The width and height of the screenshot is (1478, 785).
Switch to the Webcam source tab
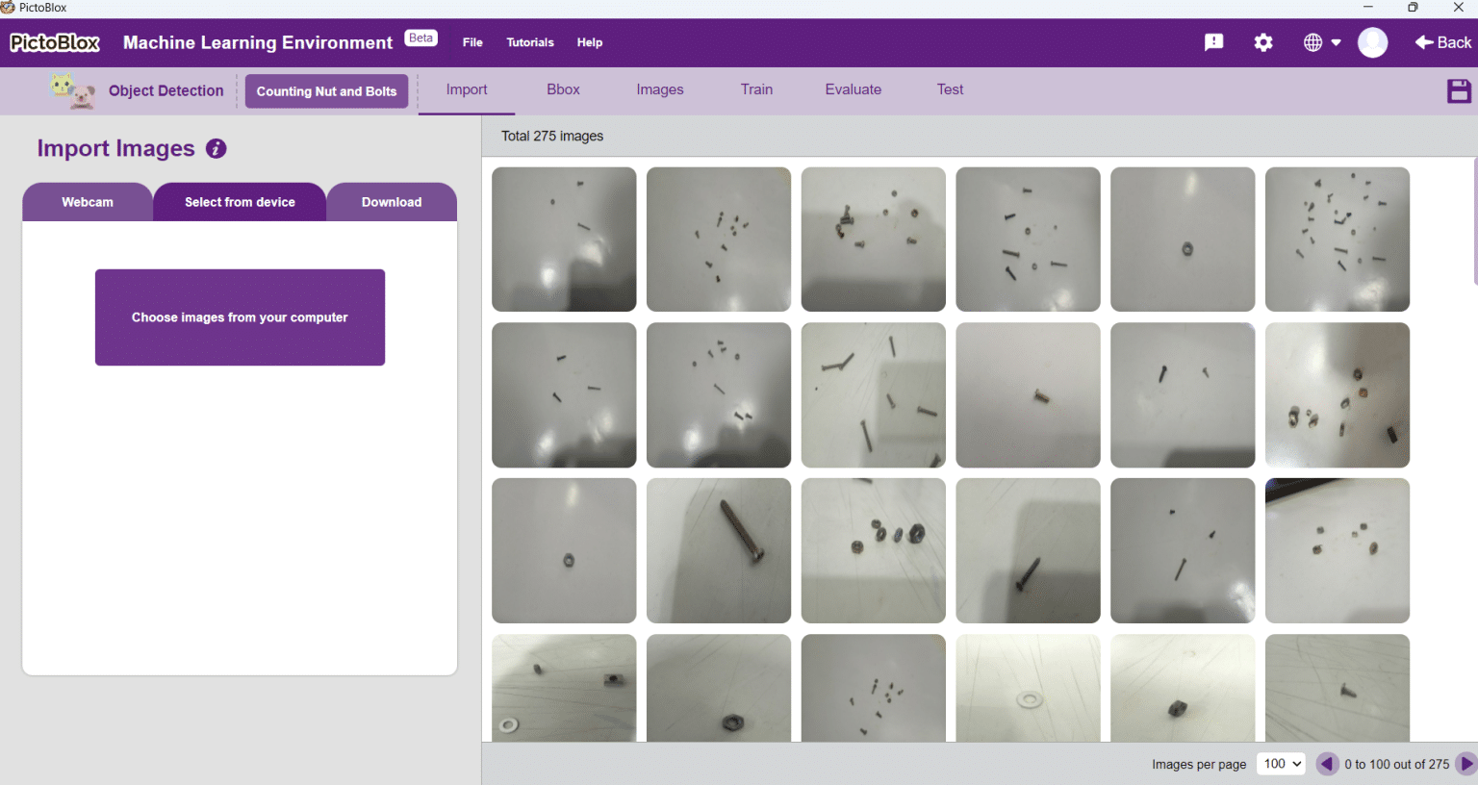(x=88, y=201)
